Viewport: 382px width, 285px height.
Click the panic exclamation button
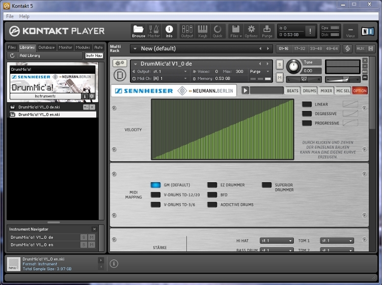pyautogui.click(x=310, y=31)
